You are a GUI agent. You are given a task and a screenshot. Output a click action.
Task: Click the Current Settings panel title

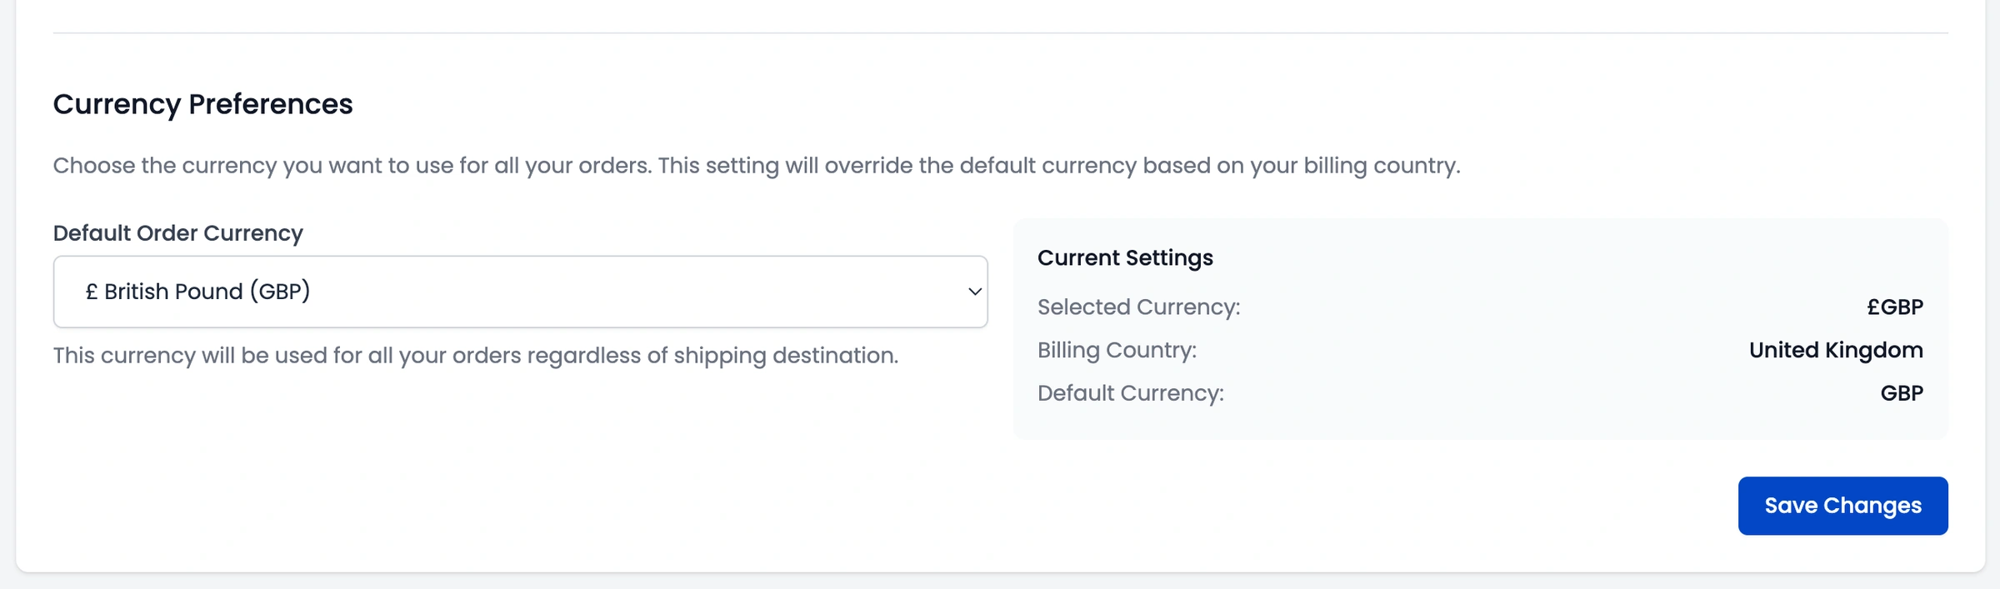pos(1125,257)
